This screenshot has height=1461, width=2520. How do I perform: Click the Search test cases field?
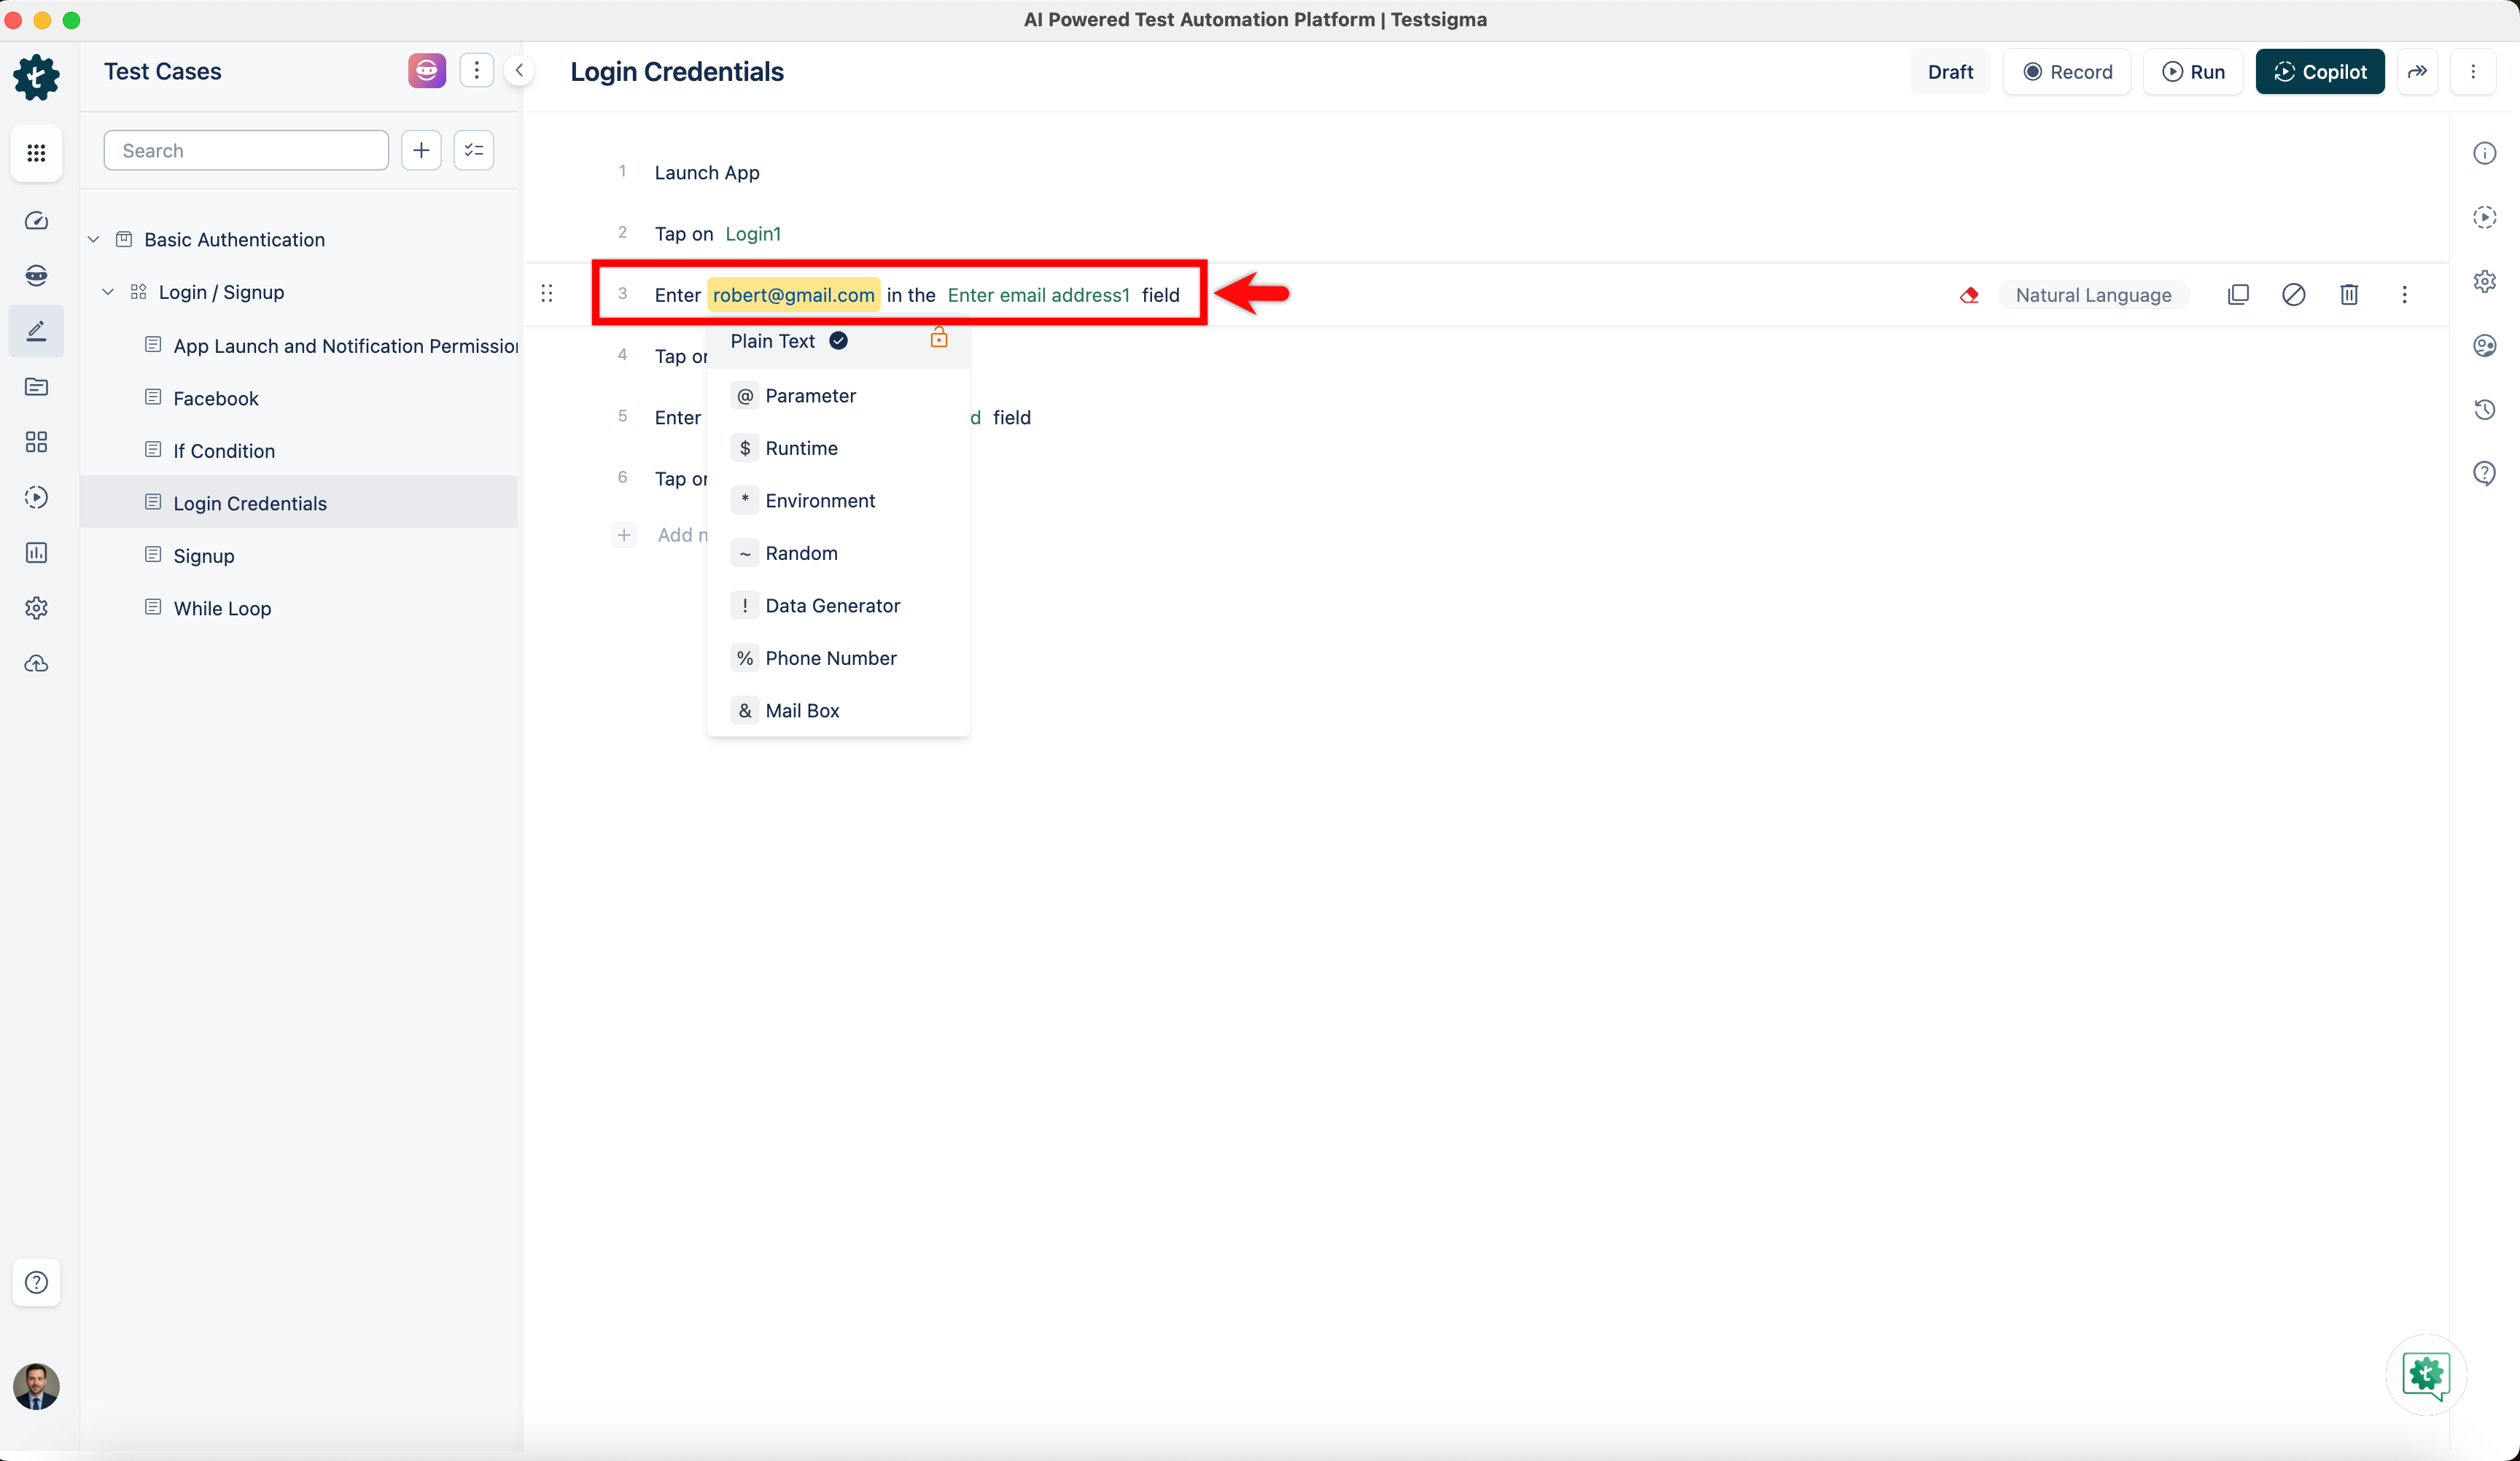point(246,150)
